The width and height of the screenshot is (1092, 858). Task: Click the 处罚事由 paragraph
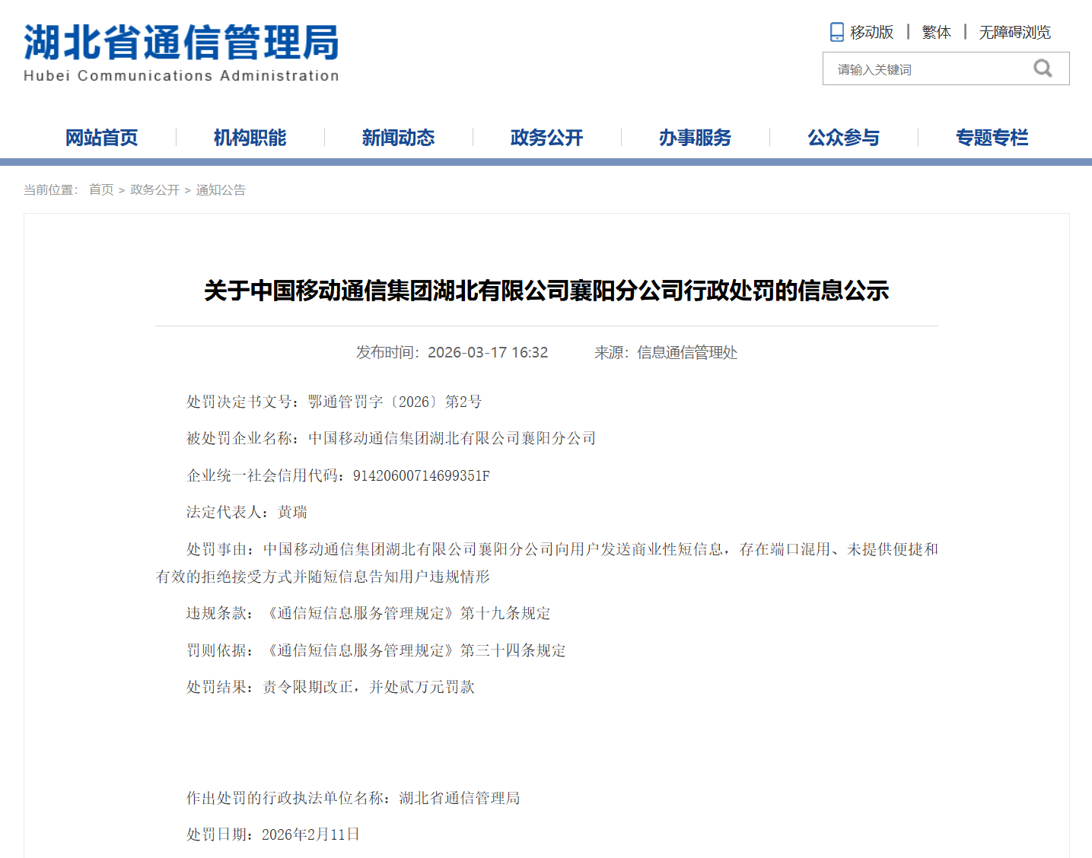point(546,563)
